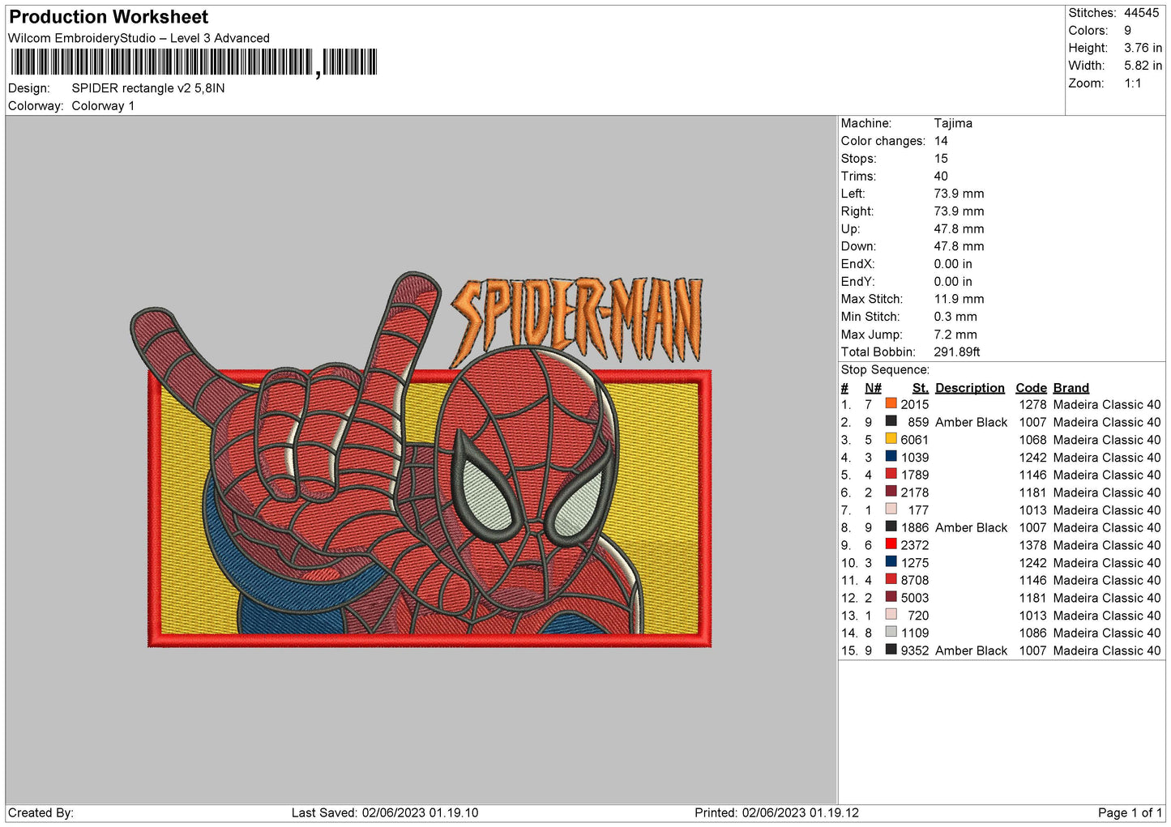
Task: Click the St. column header
Action: (920, 388)
